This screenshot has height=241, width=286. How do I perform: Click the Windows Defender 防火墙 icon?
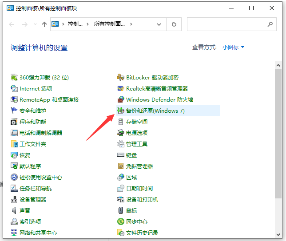(120, 100)
